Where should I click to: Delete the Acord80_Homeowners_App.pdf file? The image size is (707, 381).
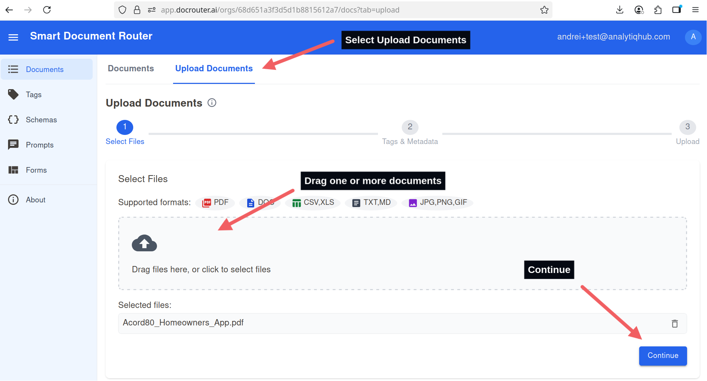click(674, 324)
